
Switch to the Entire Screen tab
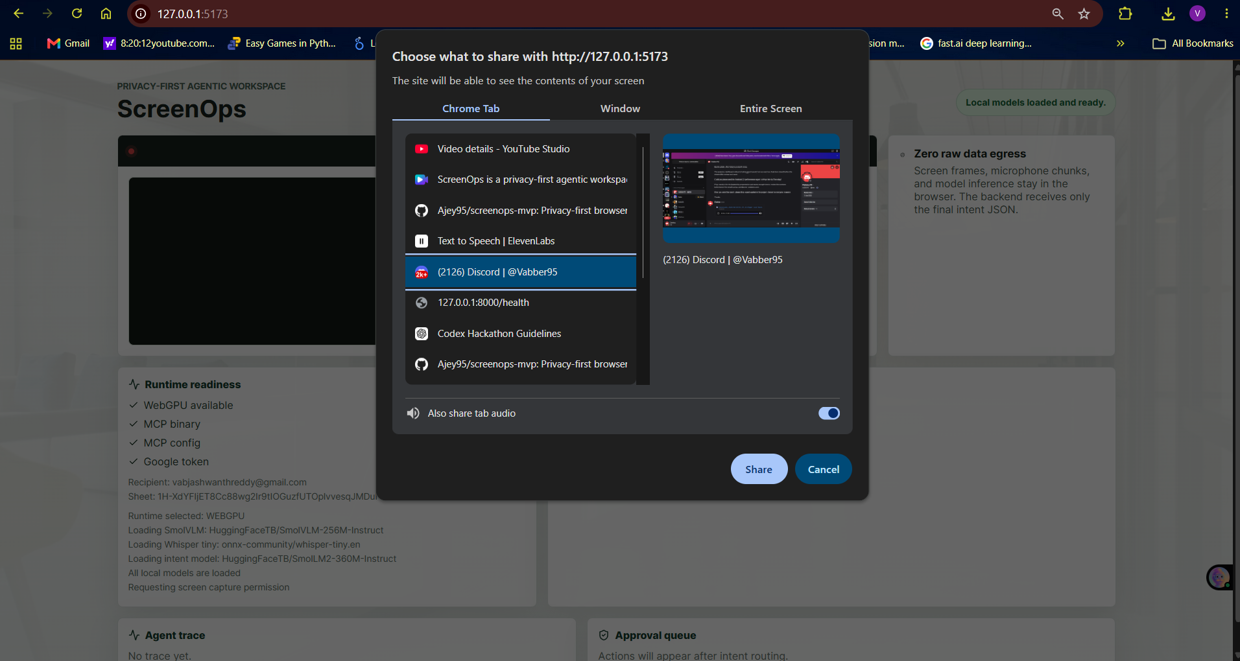click(x=770, y=108)
